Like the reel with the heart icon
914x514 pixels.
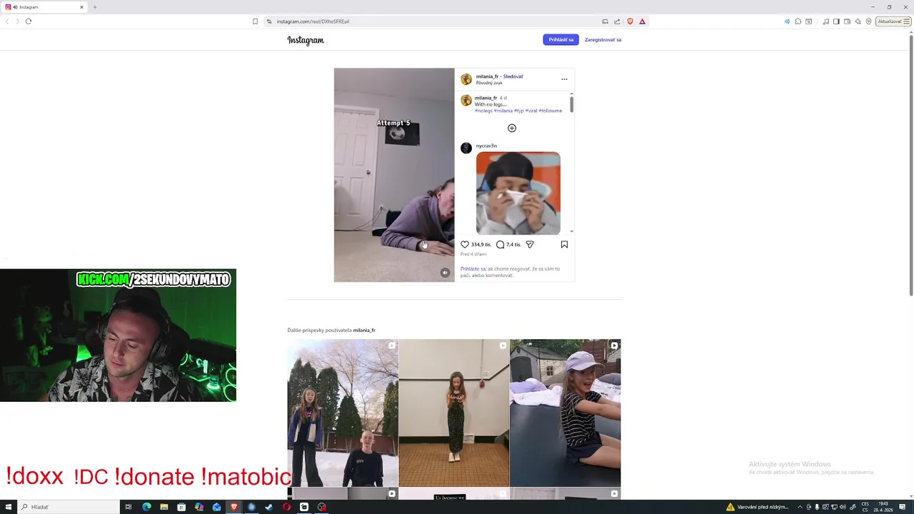click(465, 244)
